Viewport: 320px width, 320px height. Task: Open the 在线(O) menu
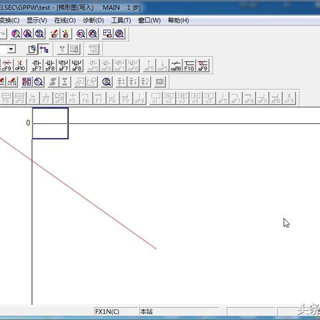pyautogui.click(x=65, y=21)
